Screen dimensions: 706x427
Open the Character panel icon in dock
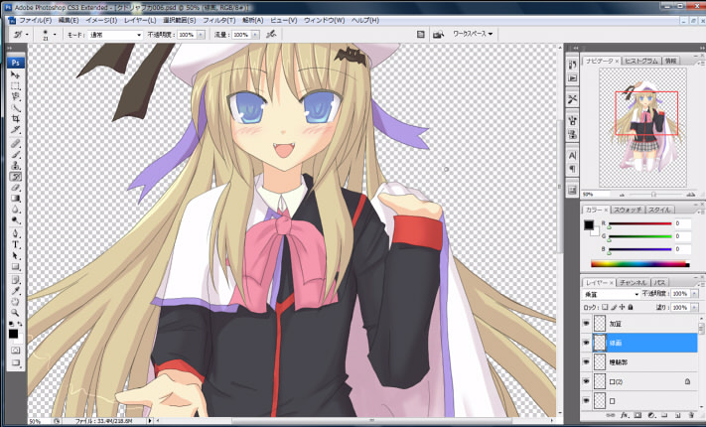click(572, 156)
